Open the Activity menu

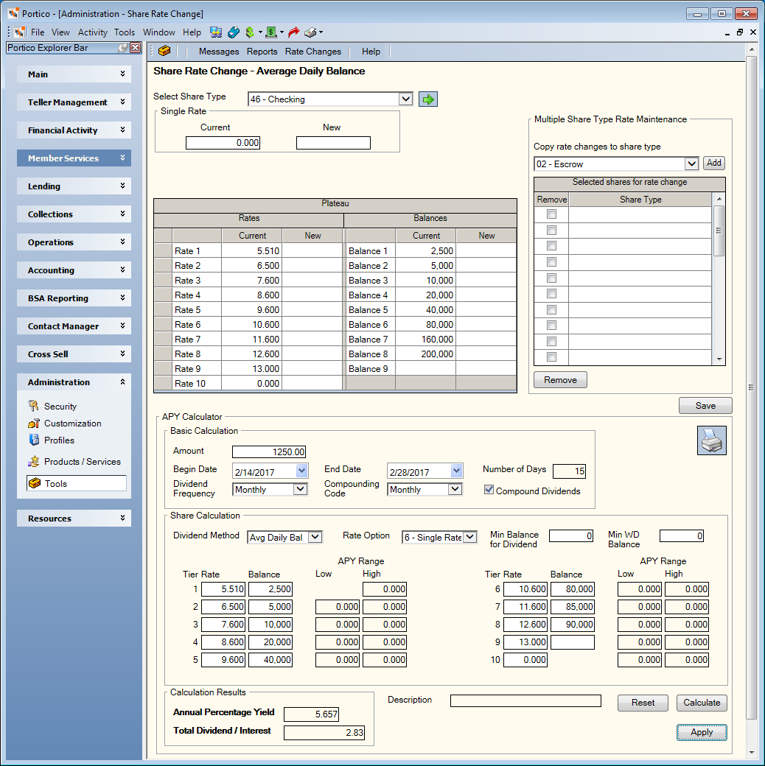click(x=92, y=32)
